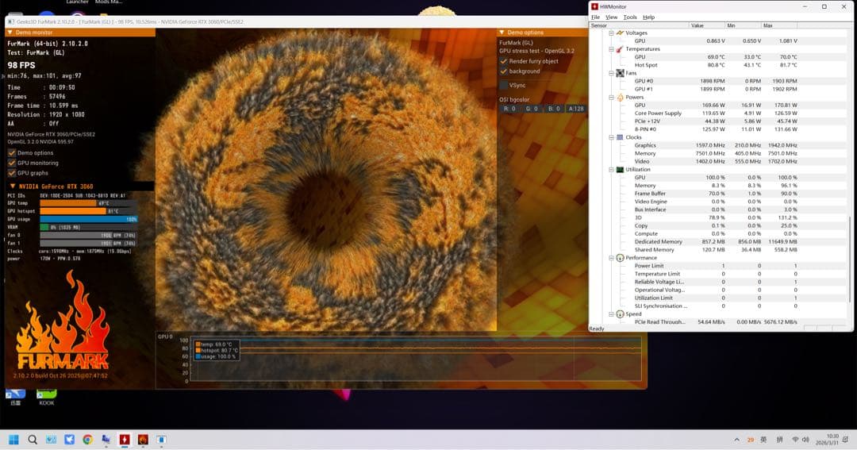857x450 pixels.
Task: Select the PCIe Read Throughput row
Action: (x=716, y=322)
